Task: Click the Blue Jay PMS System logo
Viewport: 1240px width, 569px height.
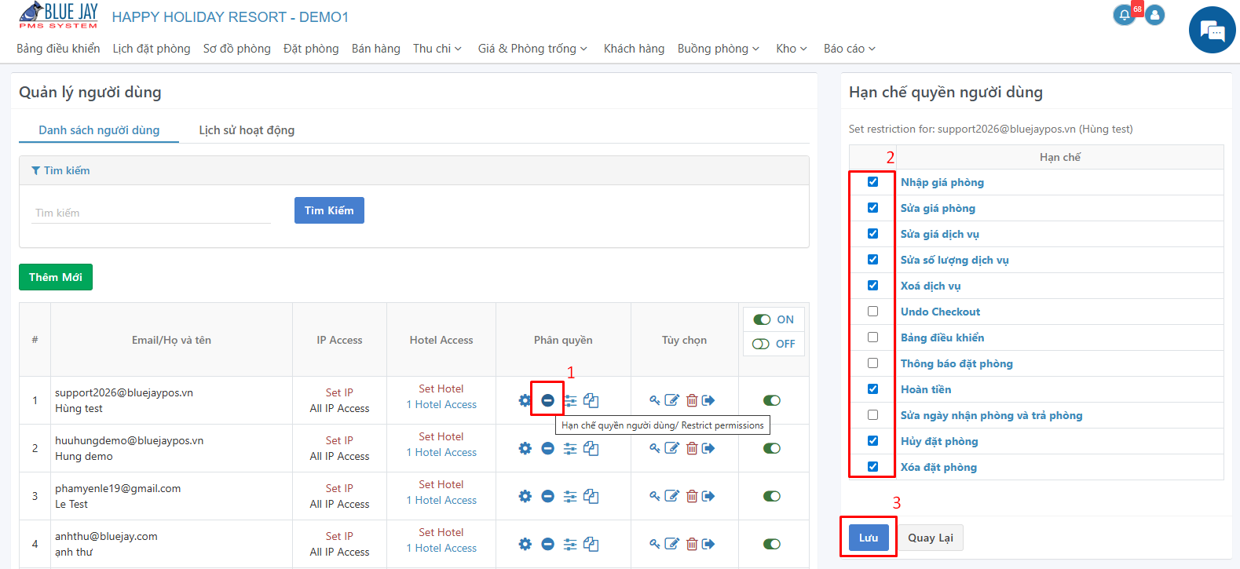Action: click(x=59, y=16)
